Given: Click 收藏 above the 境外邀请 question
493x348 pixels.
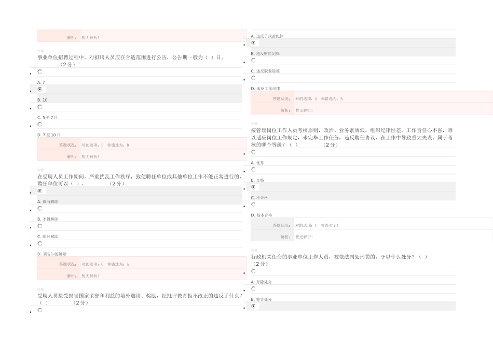Looking at the screenshot, I should [40, 289].
